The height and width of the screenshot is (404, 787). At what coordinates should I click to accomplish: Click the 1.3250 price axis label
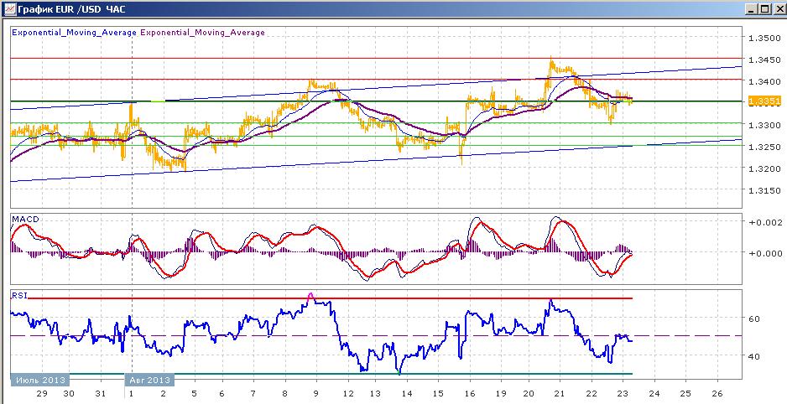click(764, 147)
